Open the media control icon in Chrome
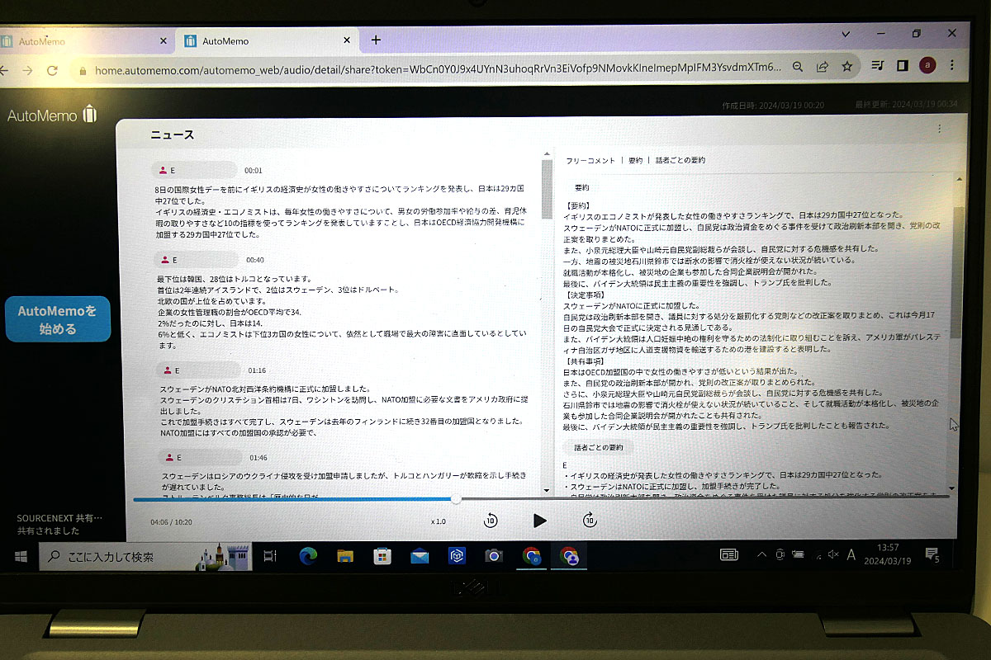991x660 pixels. [879, 65]
